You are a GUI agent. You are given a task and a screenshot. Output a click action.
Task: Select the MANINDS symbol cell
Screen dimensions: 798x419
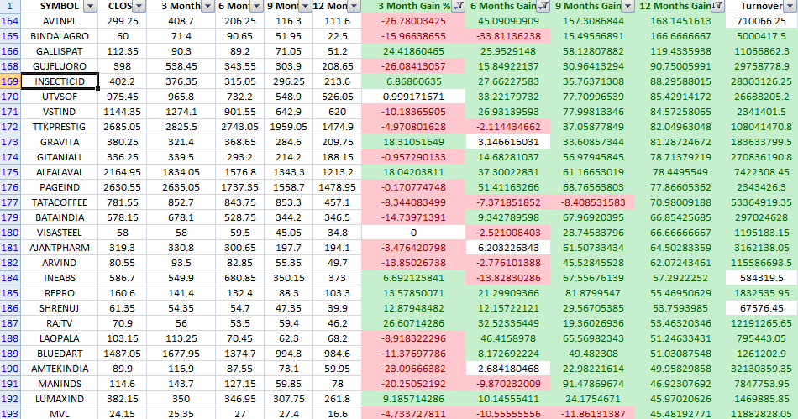[x=60, y=384]
